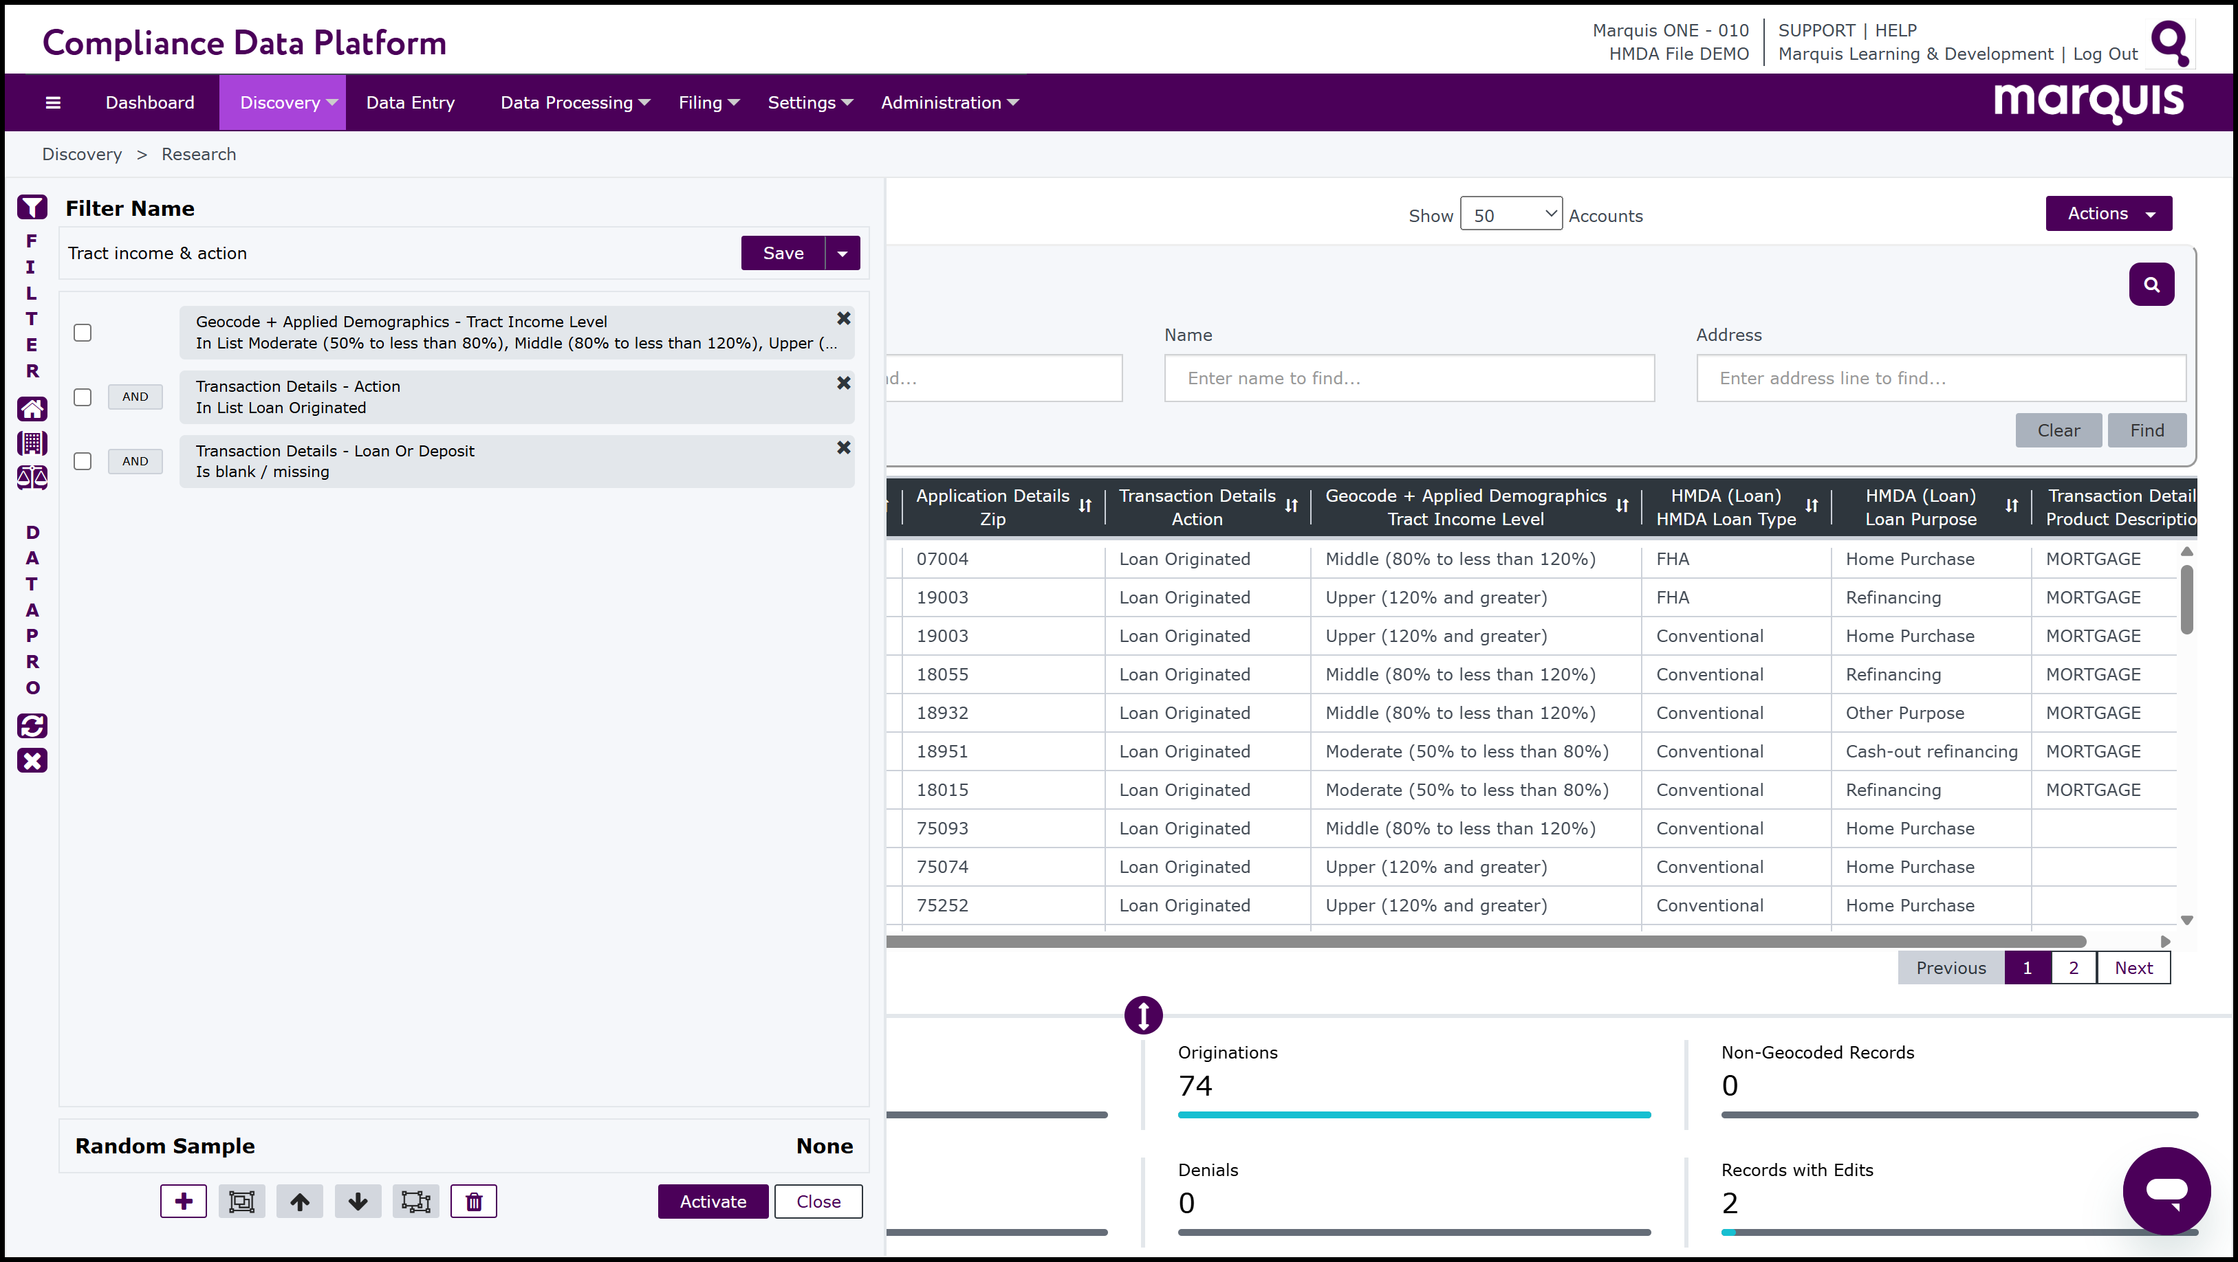Image resolution: width=2238 pixels, height=1262 pixels.
Task: Go to the Dashboard menu item
Action: pyautogui.click(x=149, y=102)
